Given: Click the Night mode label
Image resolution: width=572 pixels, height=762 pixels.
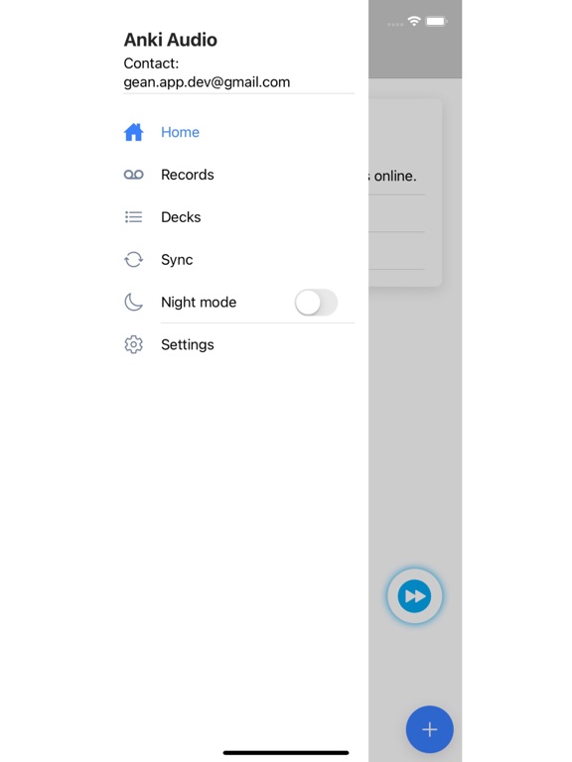Looking at the screenshot, I should pos(199,303).
